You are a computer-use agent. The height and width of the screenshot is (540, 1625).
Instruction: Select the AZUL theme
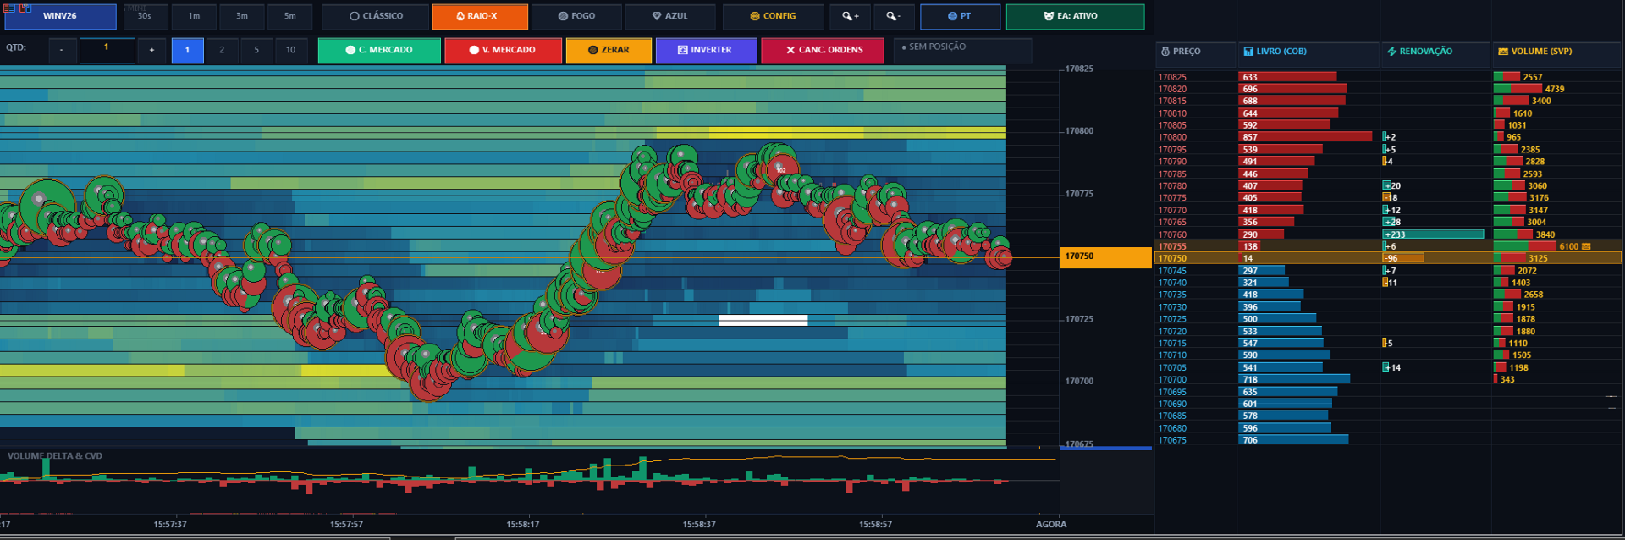[x=670, y=16]
